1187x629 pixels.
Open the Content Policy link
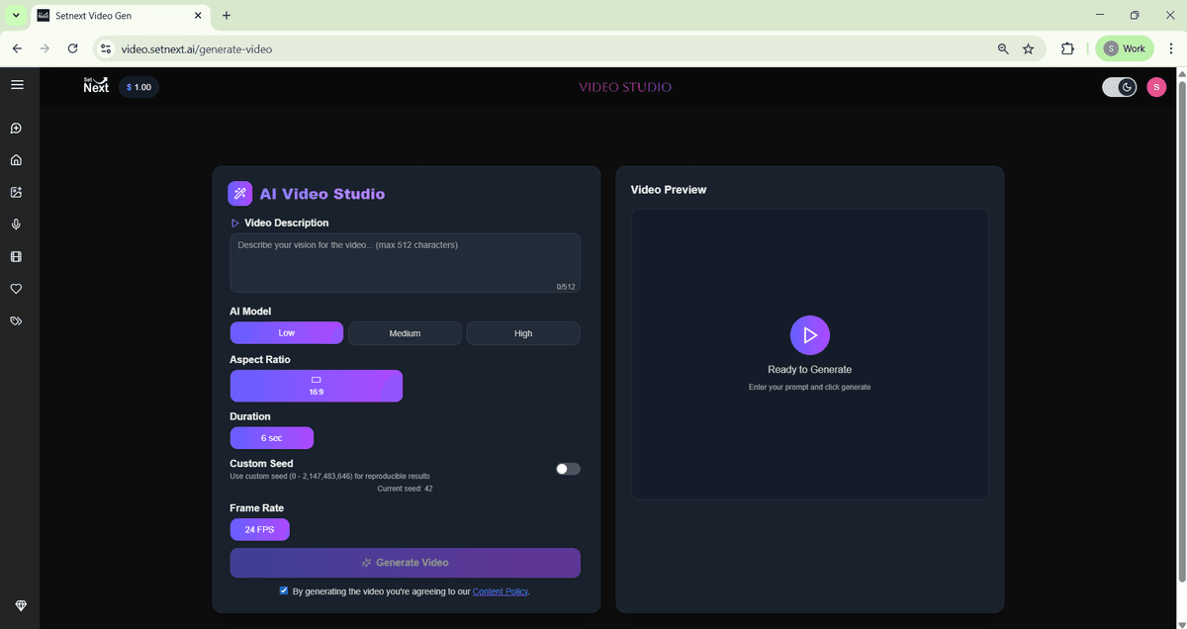pos(500,591)
